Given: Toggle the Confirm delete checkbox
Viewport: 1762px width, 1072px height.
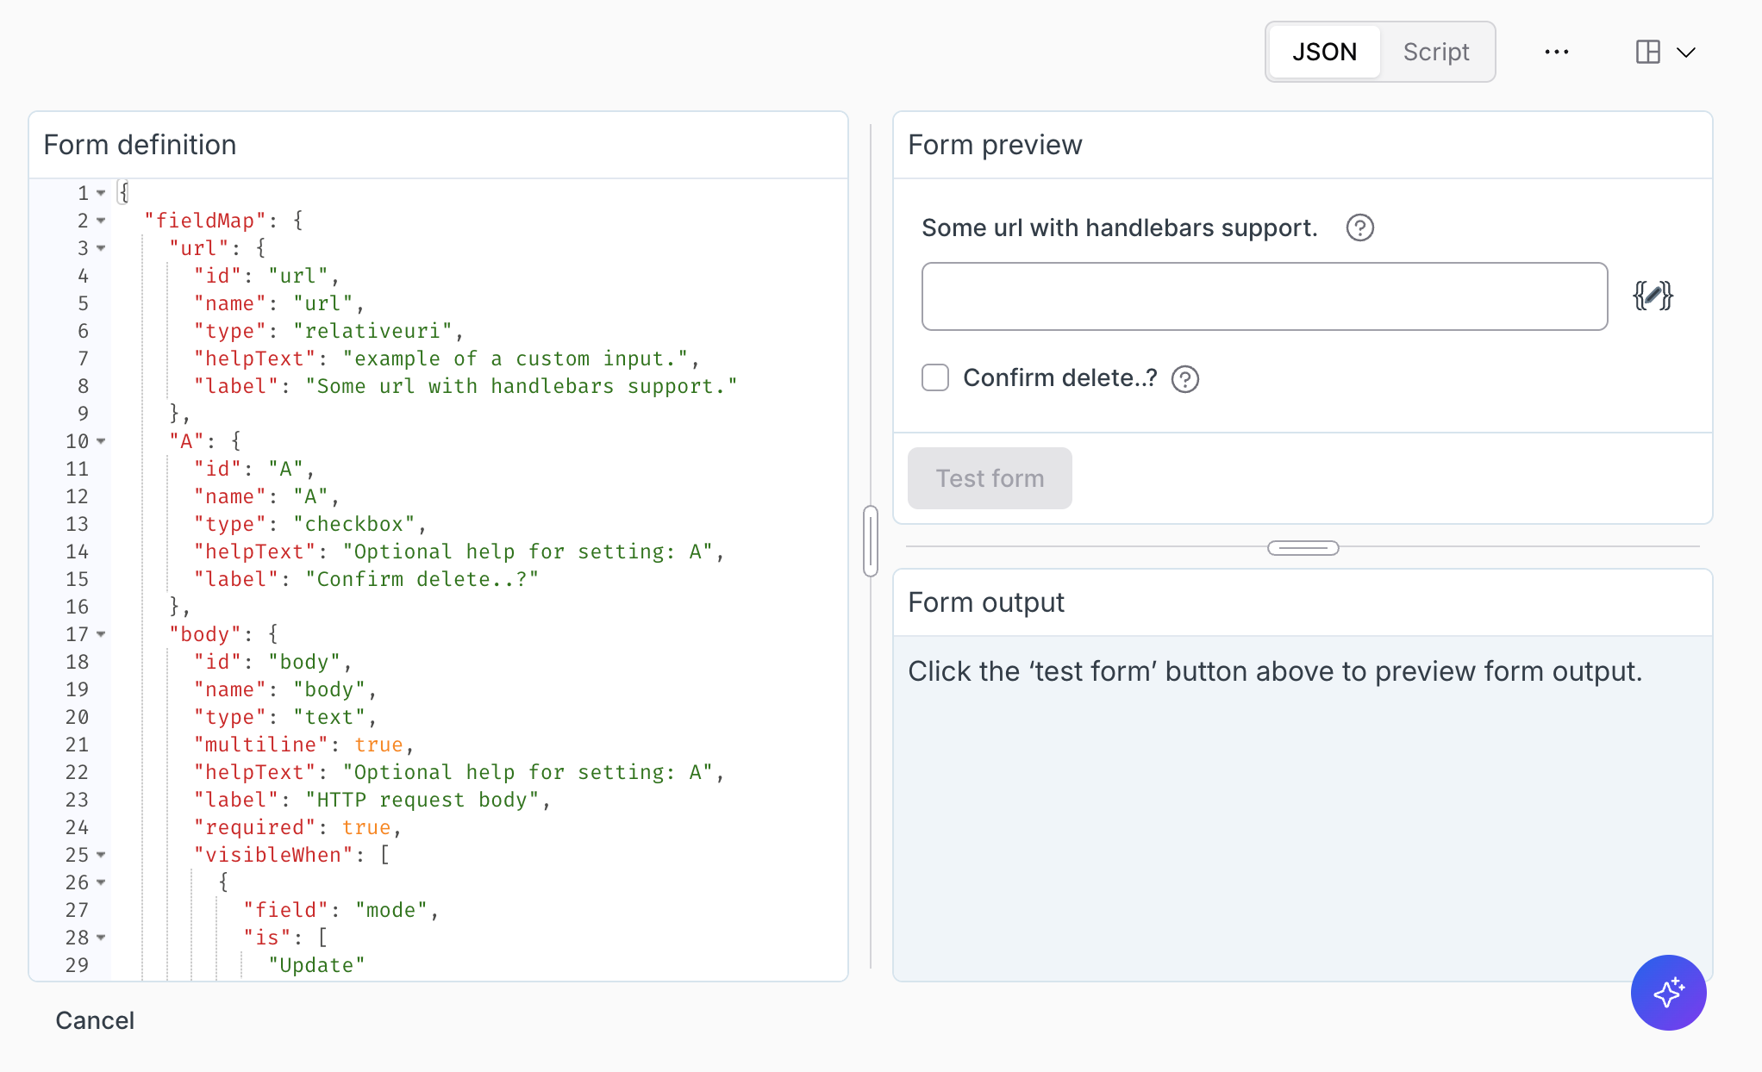Looking at the screenshot, I should click(x=935, y=377).
